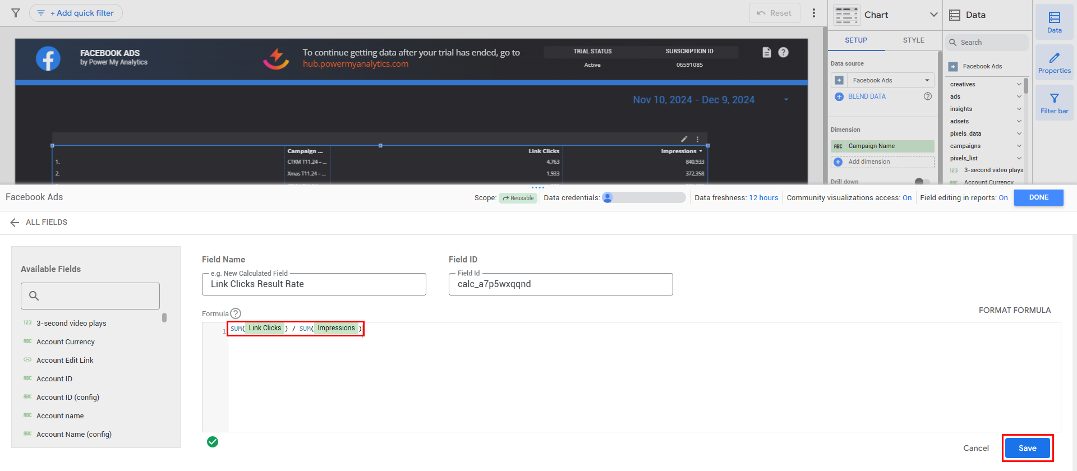Switch to the SETUP tab
Image resolution: width=1077 pixels, height=471 pixels.
[x=856, y=40]
